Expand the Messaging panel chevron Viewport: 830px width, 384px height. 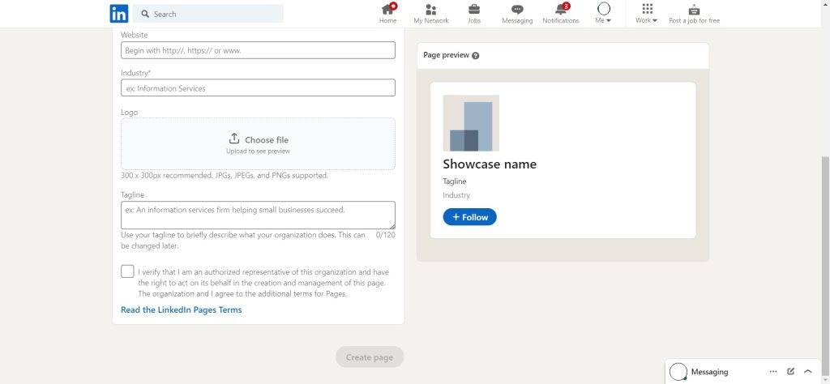pos(808,372)
